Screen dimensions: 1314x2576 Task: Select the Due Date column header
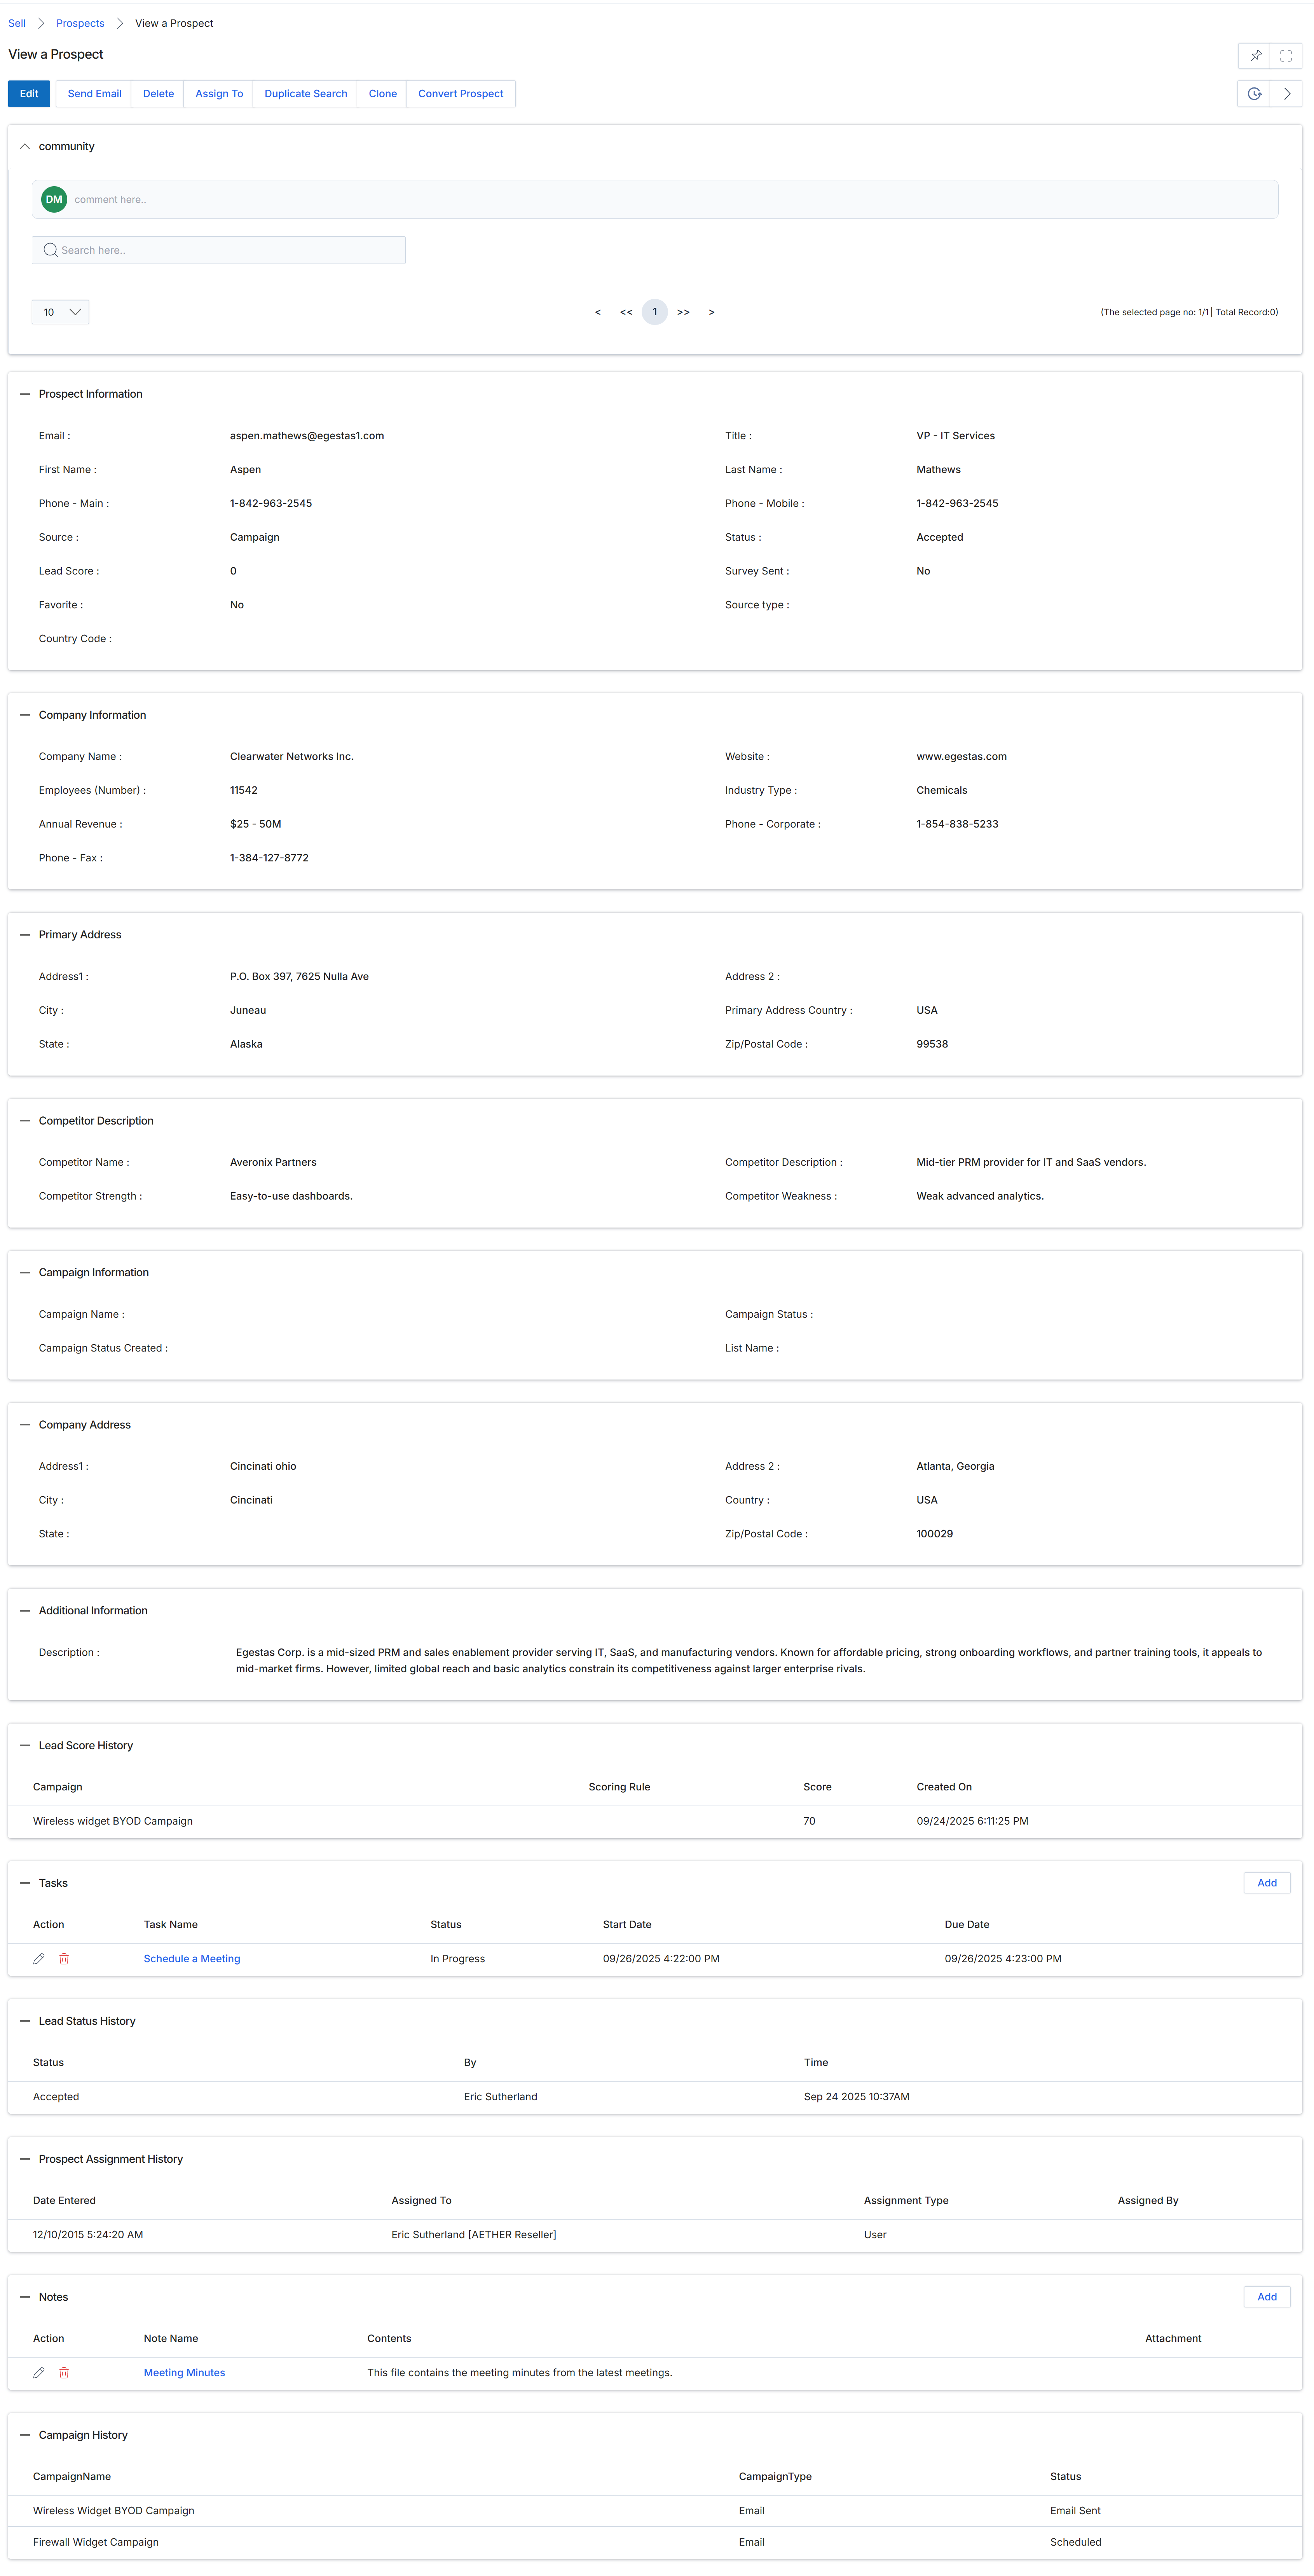click(967, 1925)
